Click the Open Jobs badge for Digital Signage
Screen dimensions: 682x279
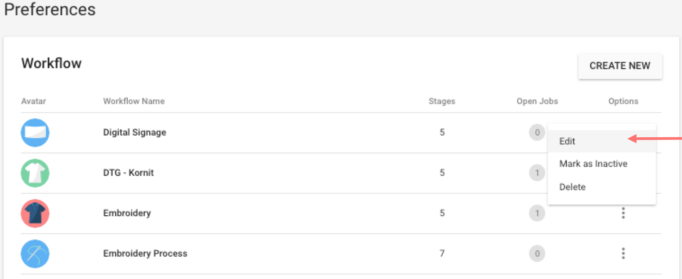click(537, 133)
